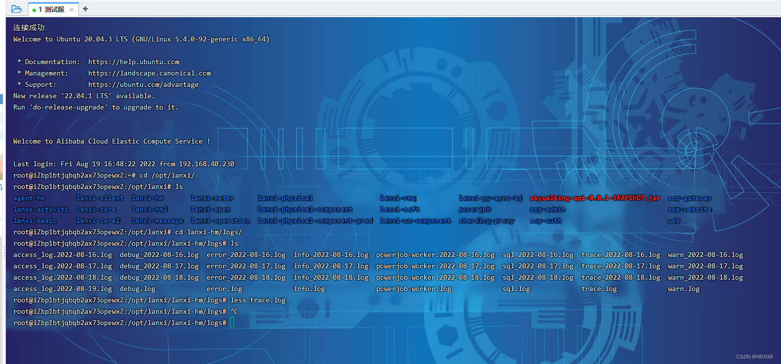The width and height of the screenshot is (781, 364).
Task: Click the debug.log file name
Action: coord(138,289)
